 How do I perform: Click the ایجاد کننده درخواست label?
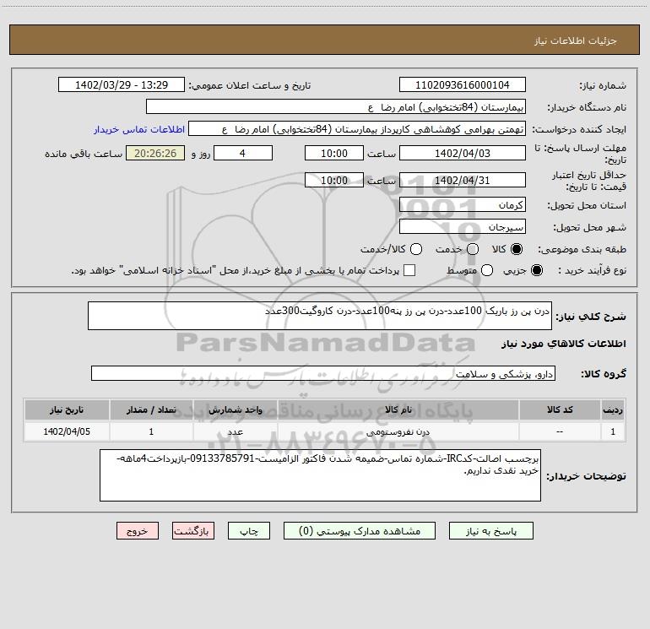pyautogui.click(x=579, y=129)
